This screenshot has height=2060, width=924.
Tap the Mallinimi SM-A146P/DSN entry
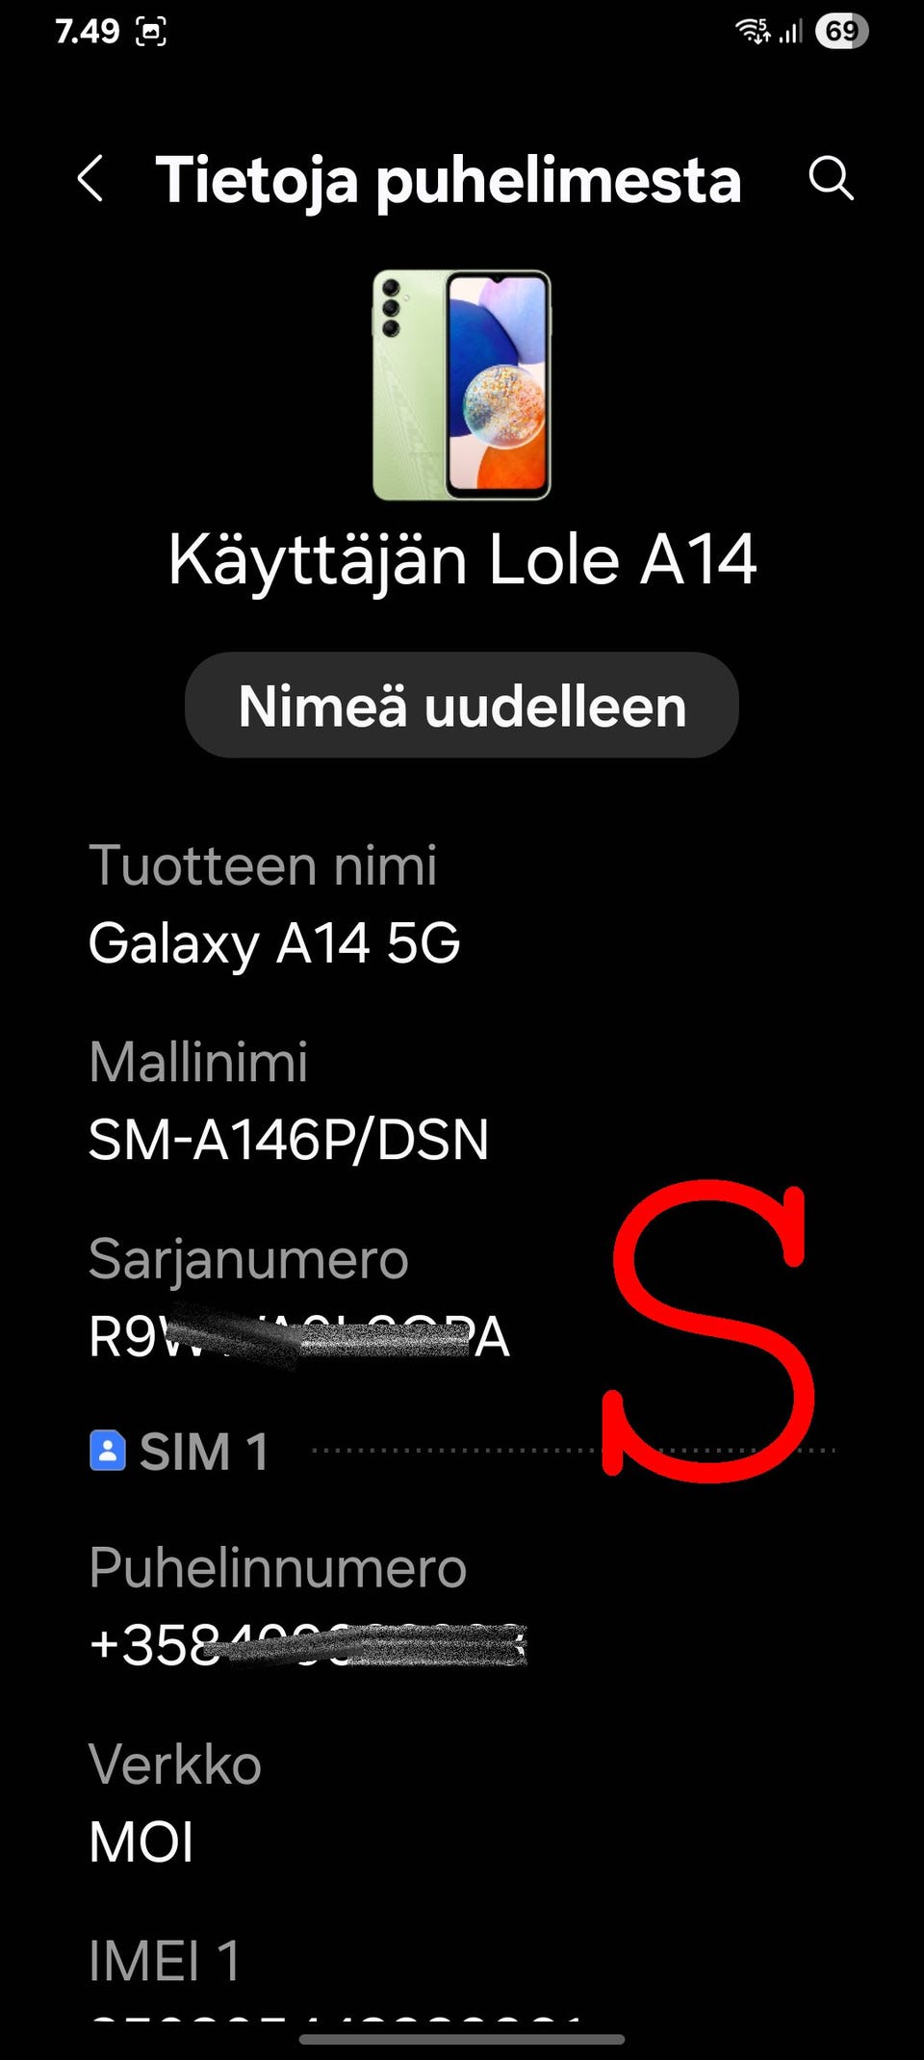[462, 1101]
